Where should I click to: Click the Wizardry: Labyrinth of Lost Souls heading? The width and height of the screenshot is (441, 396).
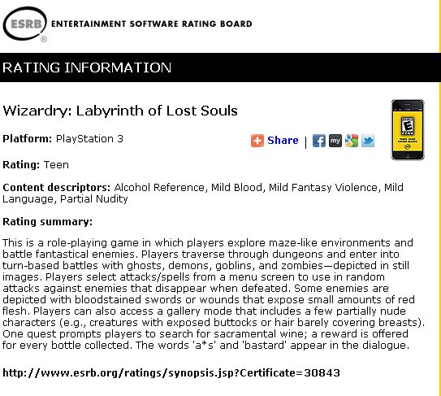[x=120, y=111]
